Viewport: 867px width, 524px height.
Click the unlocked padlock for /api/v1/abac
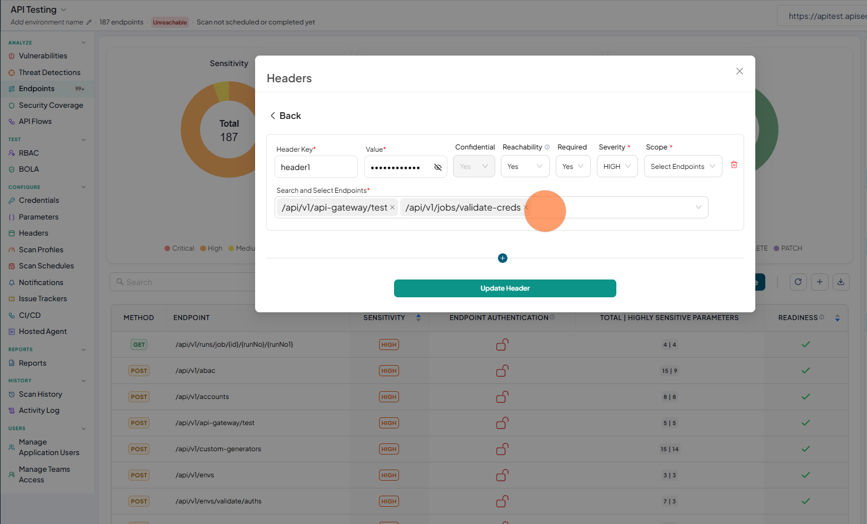tap(502, 371)
